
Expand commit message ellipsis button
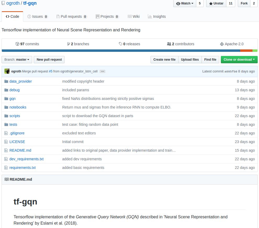pyautogui.click(x=102, y=71)
